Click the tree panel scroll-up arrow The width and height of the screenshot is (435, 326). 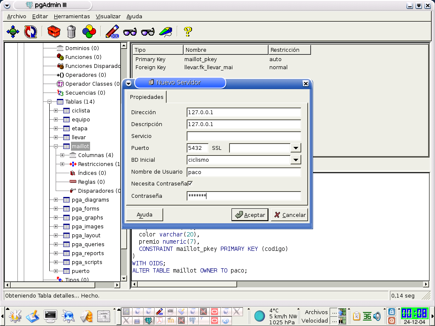coord(124,45)
